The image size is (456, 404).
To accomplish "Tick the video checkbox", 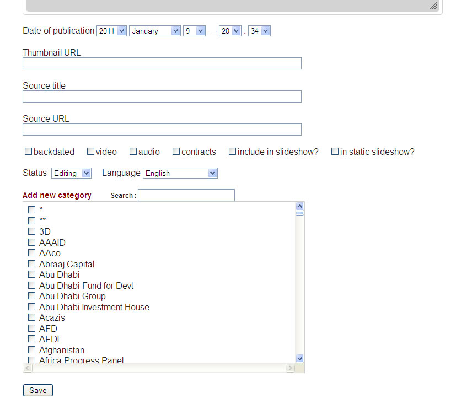I will [x=91, y=152].
